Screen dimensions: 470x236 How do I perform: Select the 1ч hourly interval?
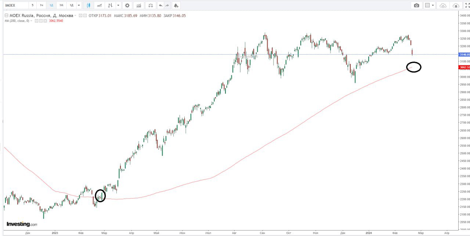(x=41, y=5)
